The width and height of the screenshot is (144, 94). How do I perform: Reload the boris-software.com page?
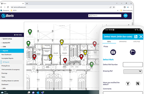click(x=8, y=7)
